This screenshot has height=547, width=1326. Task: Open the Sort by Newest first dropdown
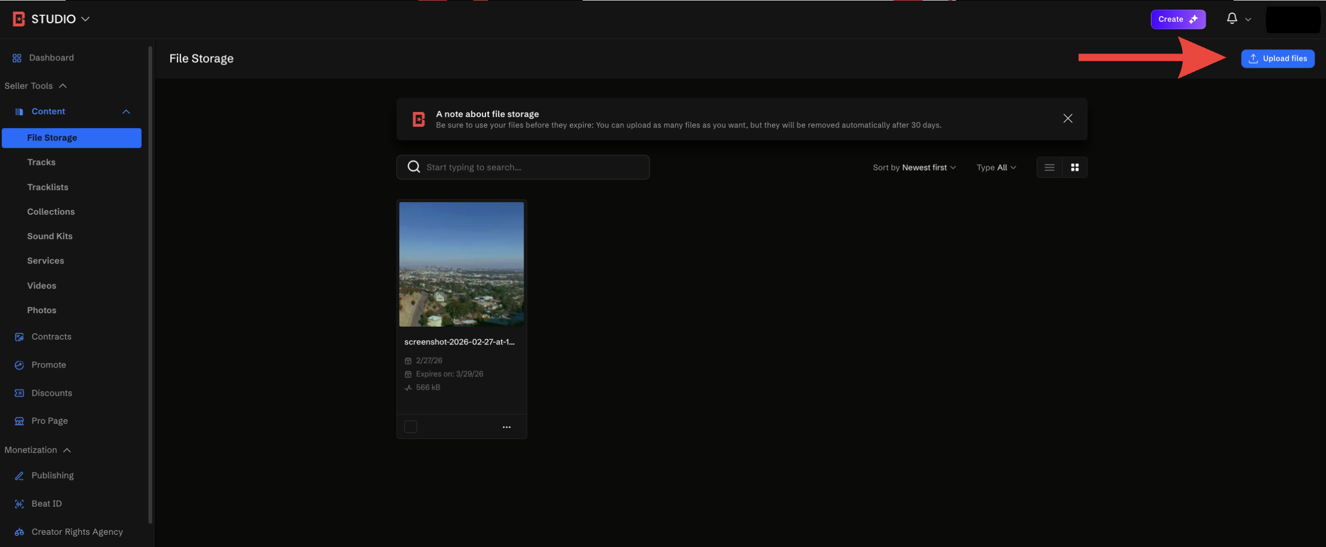pos(914,167)
